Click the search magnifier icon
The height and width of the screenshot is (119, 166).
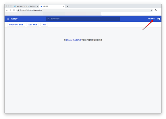pyautogui.click(x=48, y=19)
